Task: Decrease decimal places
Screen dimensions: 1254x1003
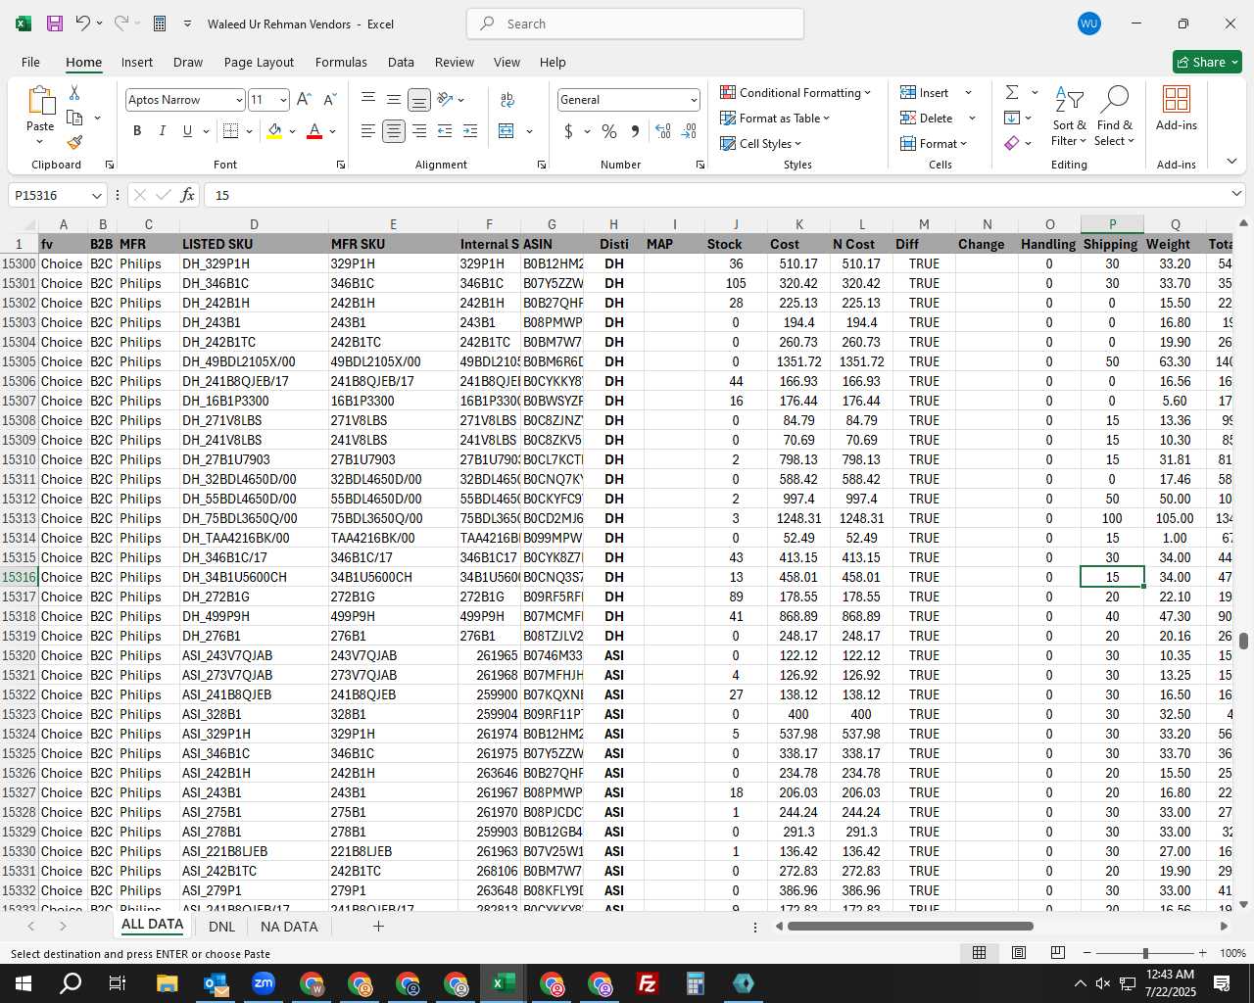Action: [689, 131]
